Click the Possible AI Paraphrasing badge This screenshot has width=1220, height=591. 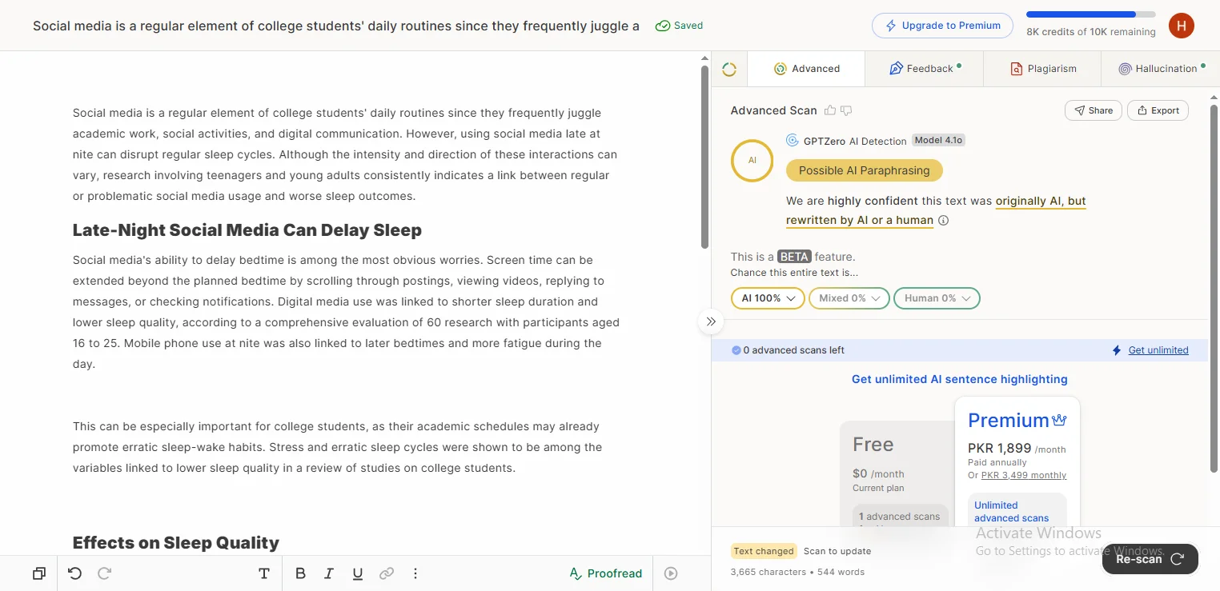[x=865, y=170]
